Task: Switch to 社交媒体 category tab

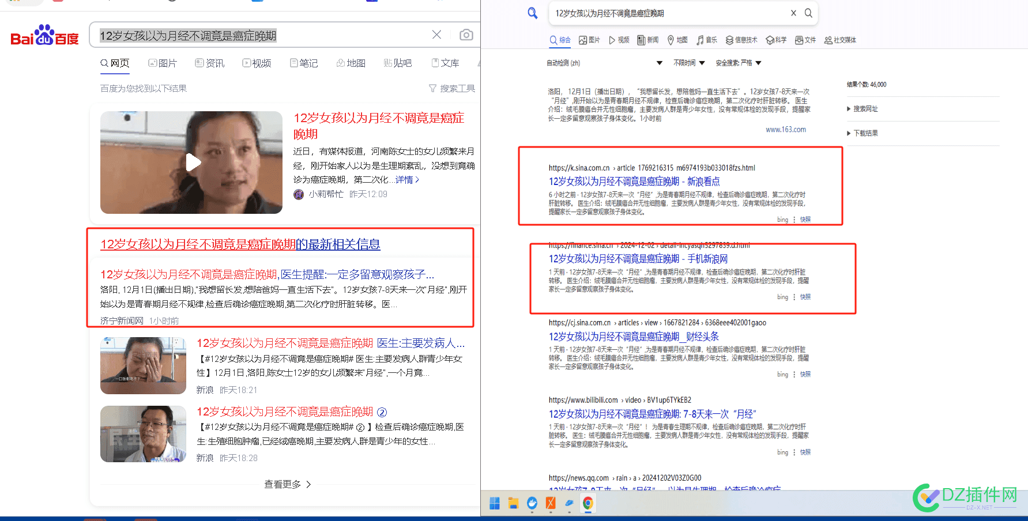Action: [840, 40]
